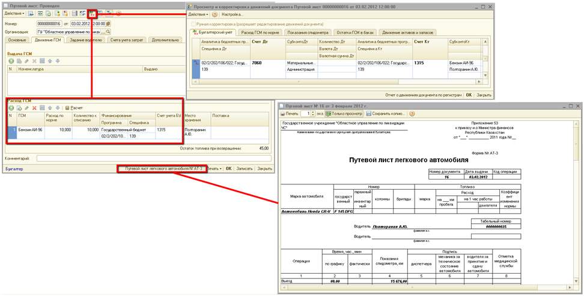Click the magnifier icon next to Организация field
This screenshot has height=296, width=584.
[108, 32]
